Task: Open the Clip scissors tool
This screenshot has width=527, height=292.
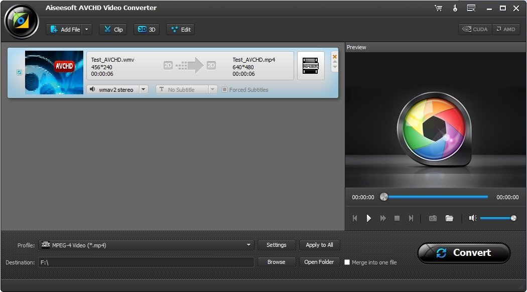Action: 113,30
